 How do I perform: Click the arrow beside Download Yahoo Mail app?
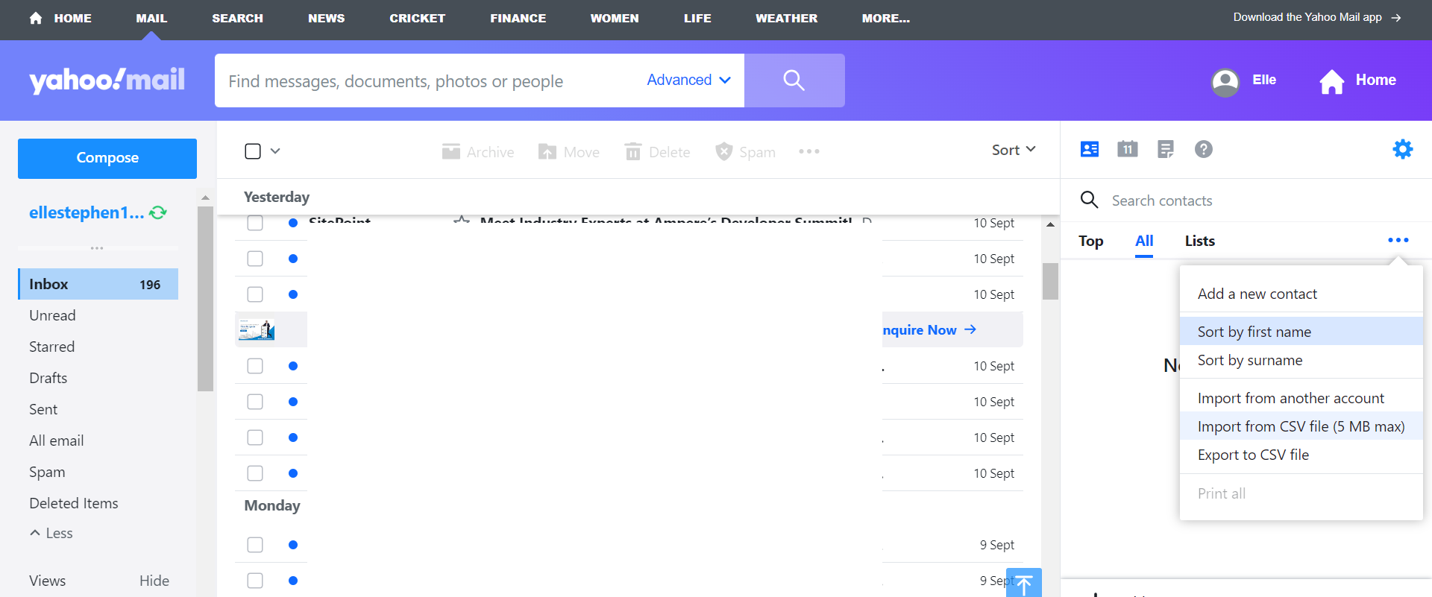(x=1396, y=18)
